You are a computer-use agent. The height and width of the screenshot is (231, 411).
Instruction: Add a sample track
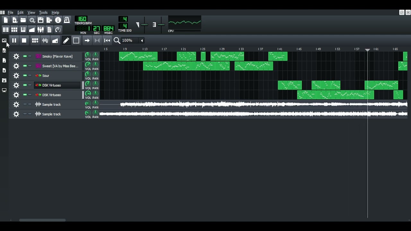point(45,40)
